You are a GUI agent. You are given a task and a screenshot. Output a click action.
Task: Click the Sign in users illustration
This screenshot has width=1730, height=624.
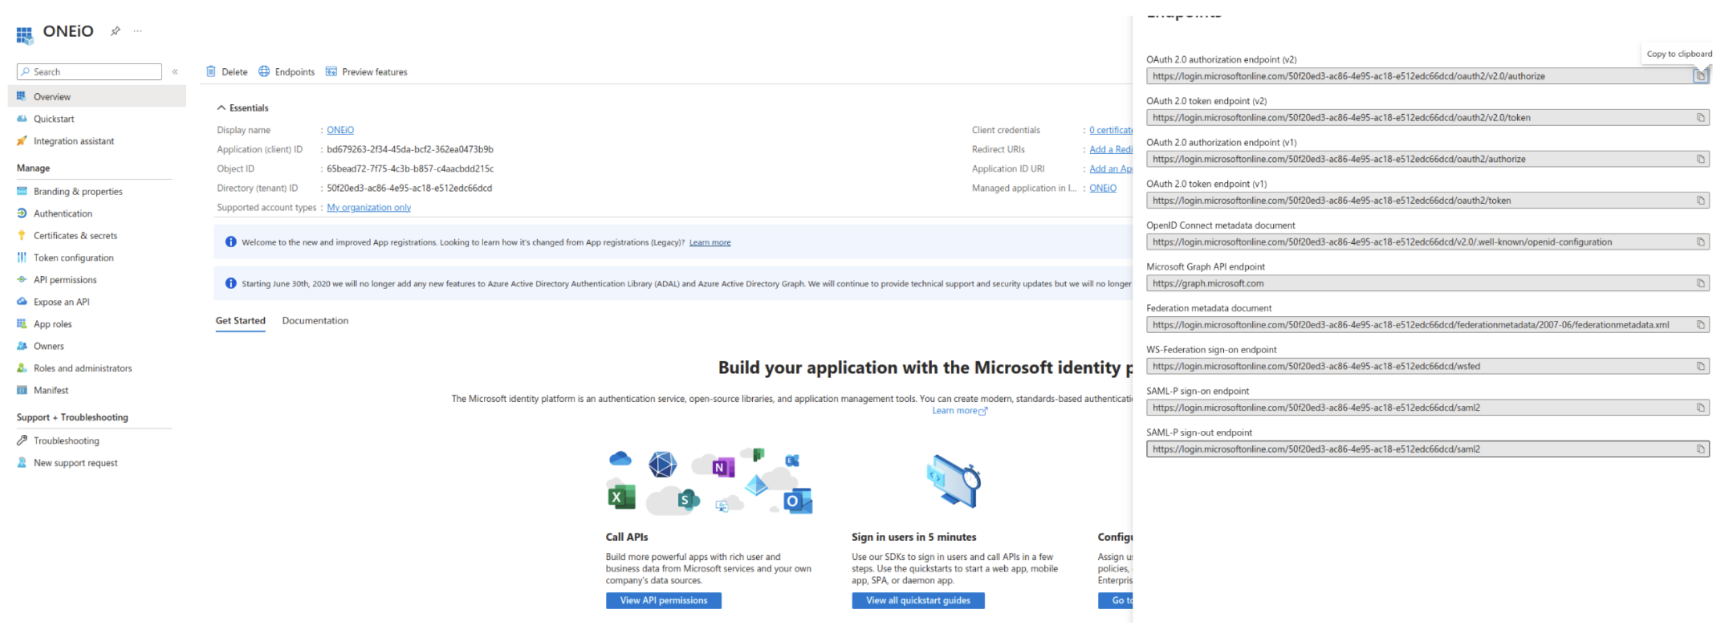coord(954,482)
